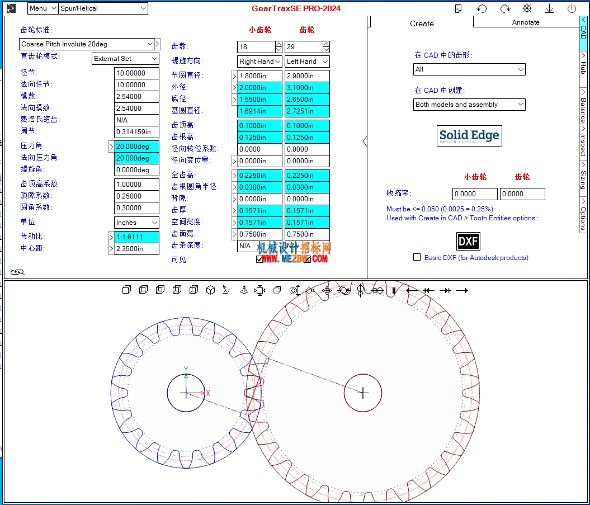The image size is (590, 505).
Task: Open the Inches units dropdown
Action: tap(136, 223)
